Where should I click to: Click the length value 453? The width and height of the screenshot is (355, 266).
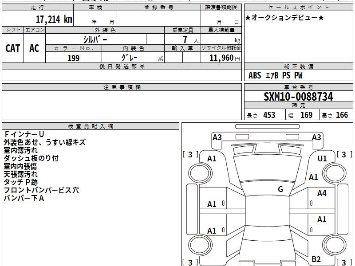tap(269, 115)
